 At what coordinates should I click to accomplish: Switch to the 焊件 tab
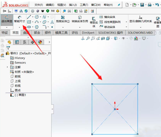tap(48, 33)
